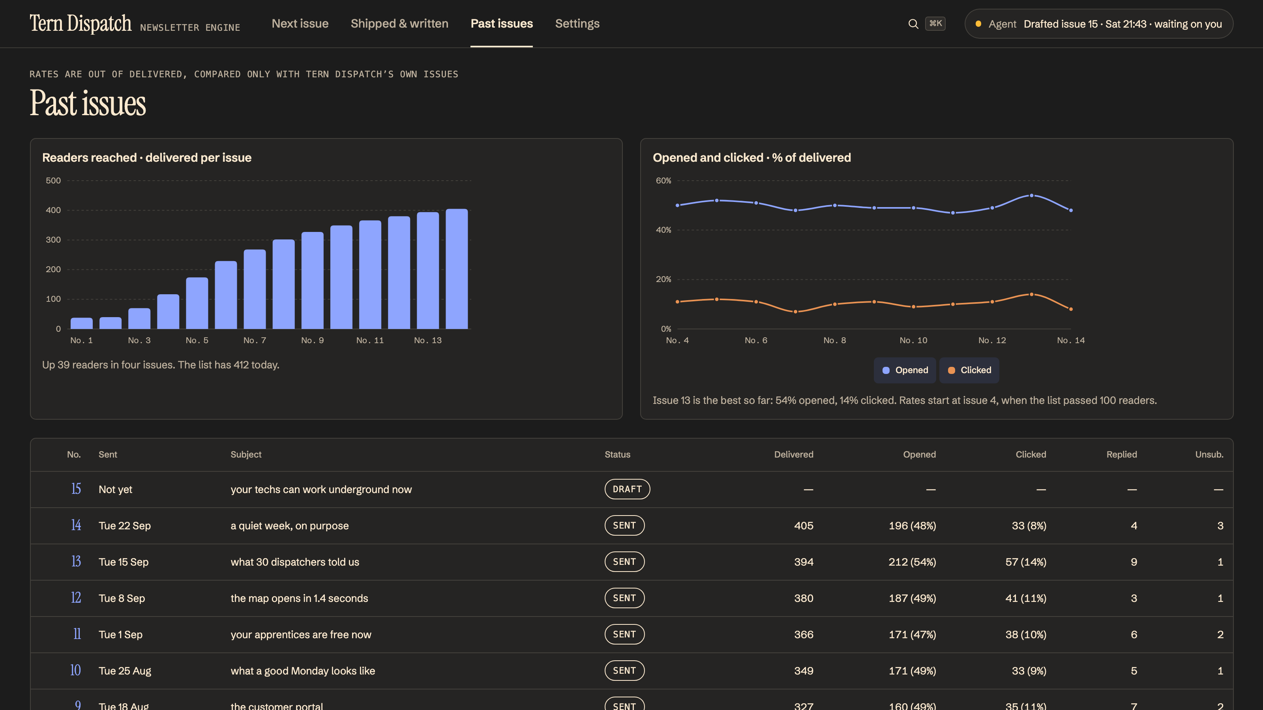Click the ⌘K shortcut badge
Image resolution: width=1263 pixels, height=710 pixels.
click(x=935, y=24)
